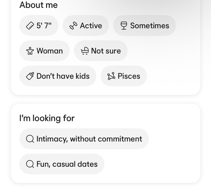Image resolution: width=211 pixels, height=188 pixels.
Task: Tap the Intimacy, without commitment chip
Action: pos(84,139)
